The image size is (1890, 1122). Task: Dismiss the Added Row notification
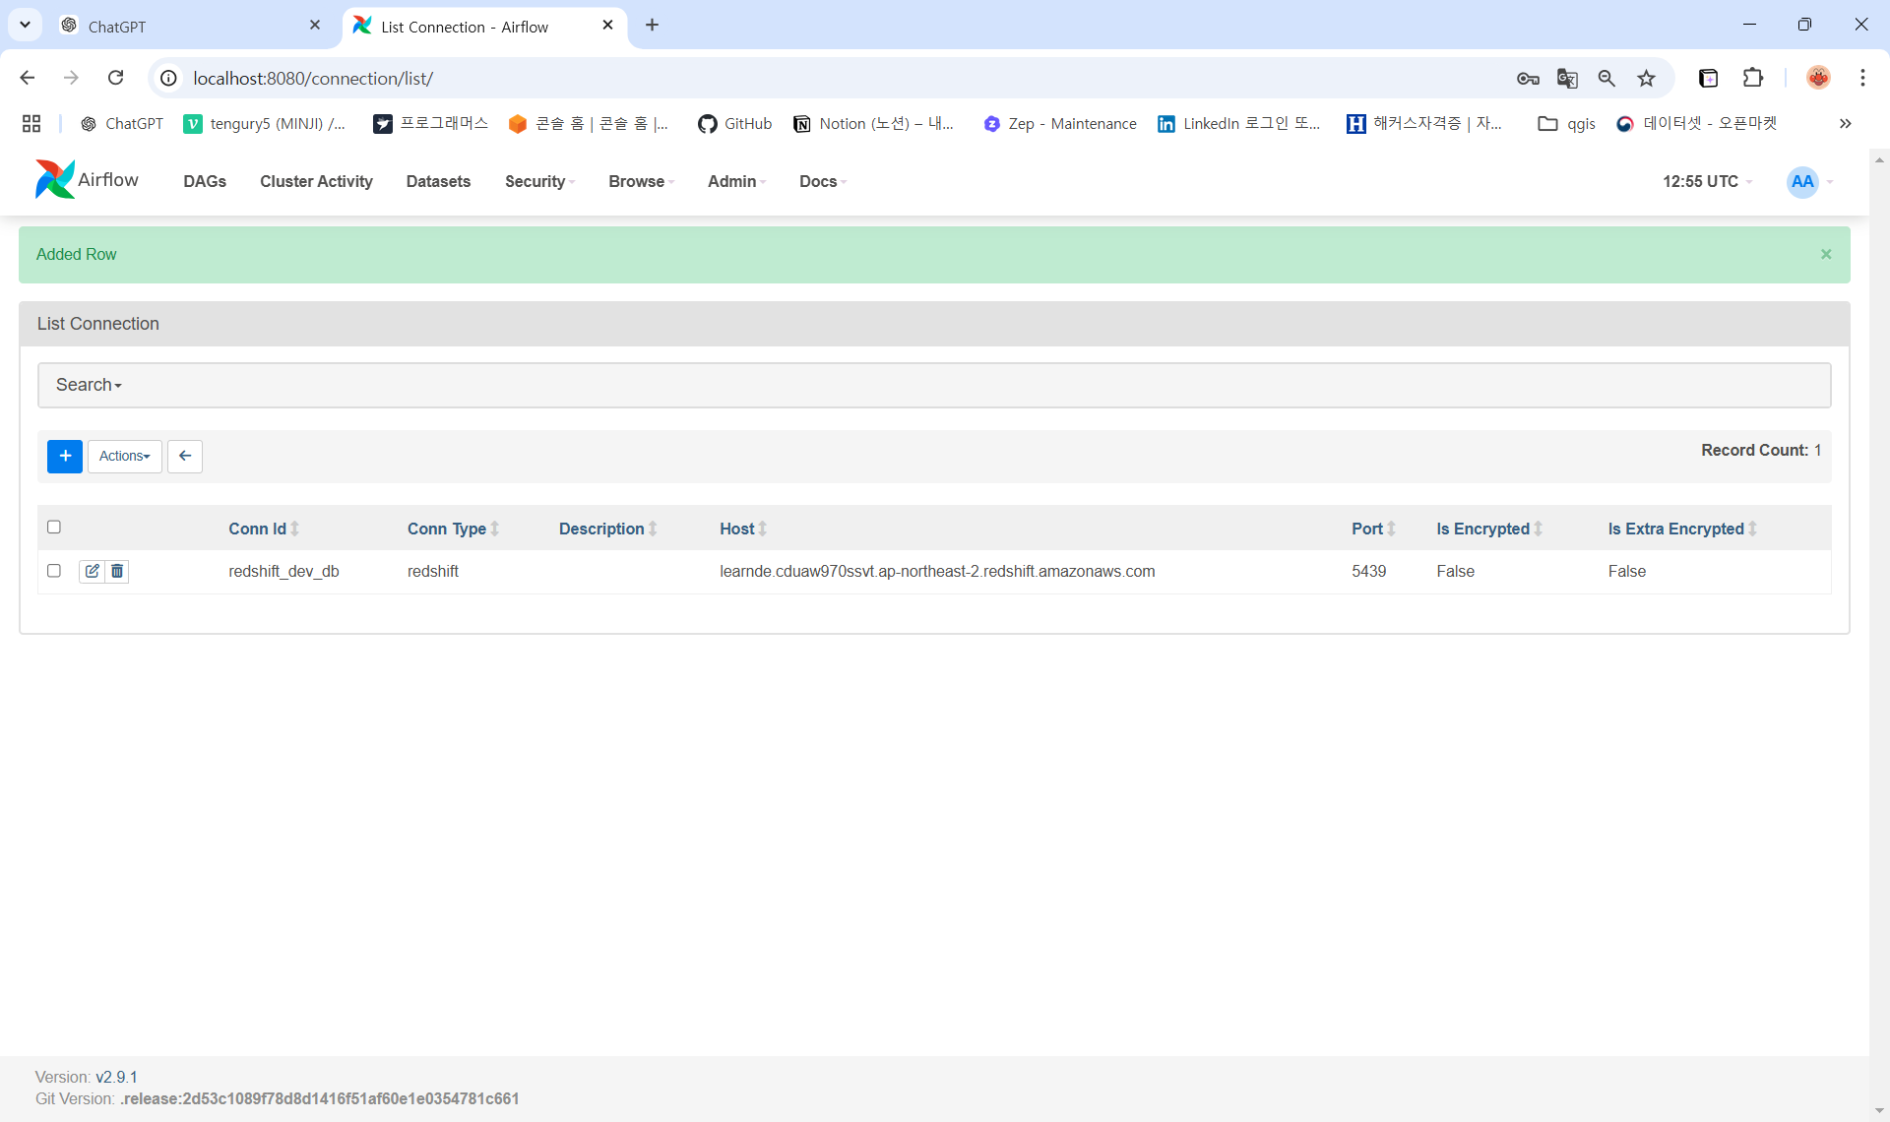point(1826,254)
